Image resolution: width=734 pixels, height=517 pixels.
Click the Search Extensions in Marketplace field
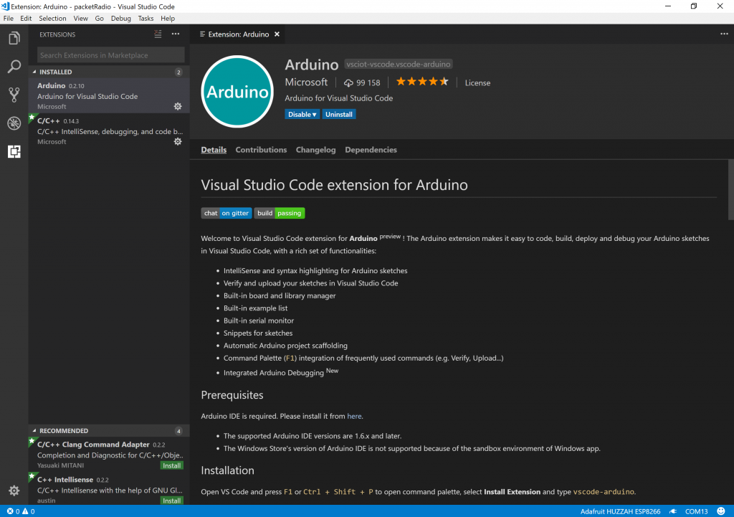tap(110, 54)
